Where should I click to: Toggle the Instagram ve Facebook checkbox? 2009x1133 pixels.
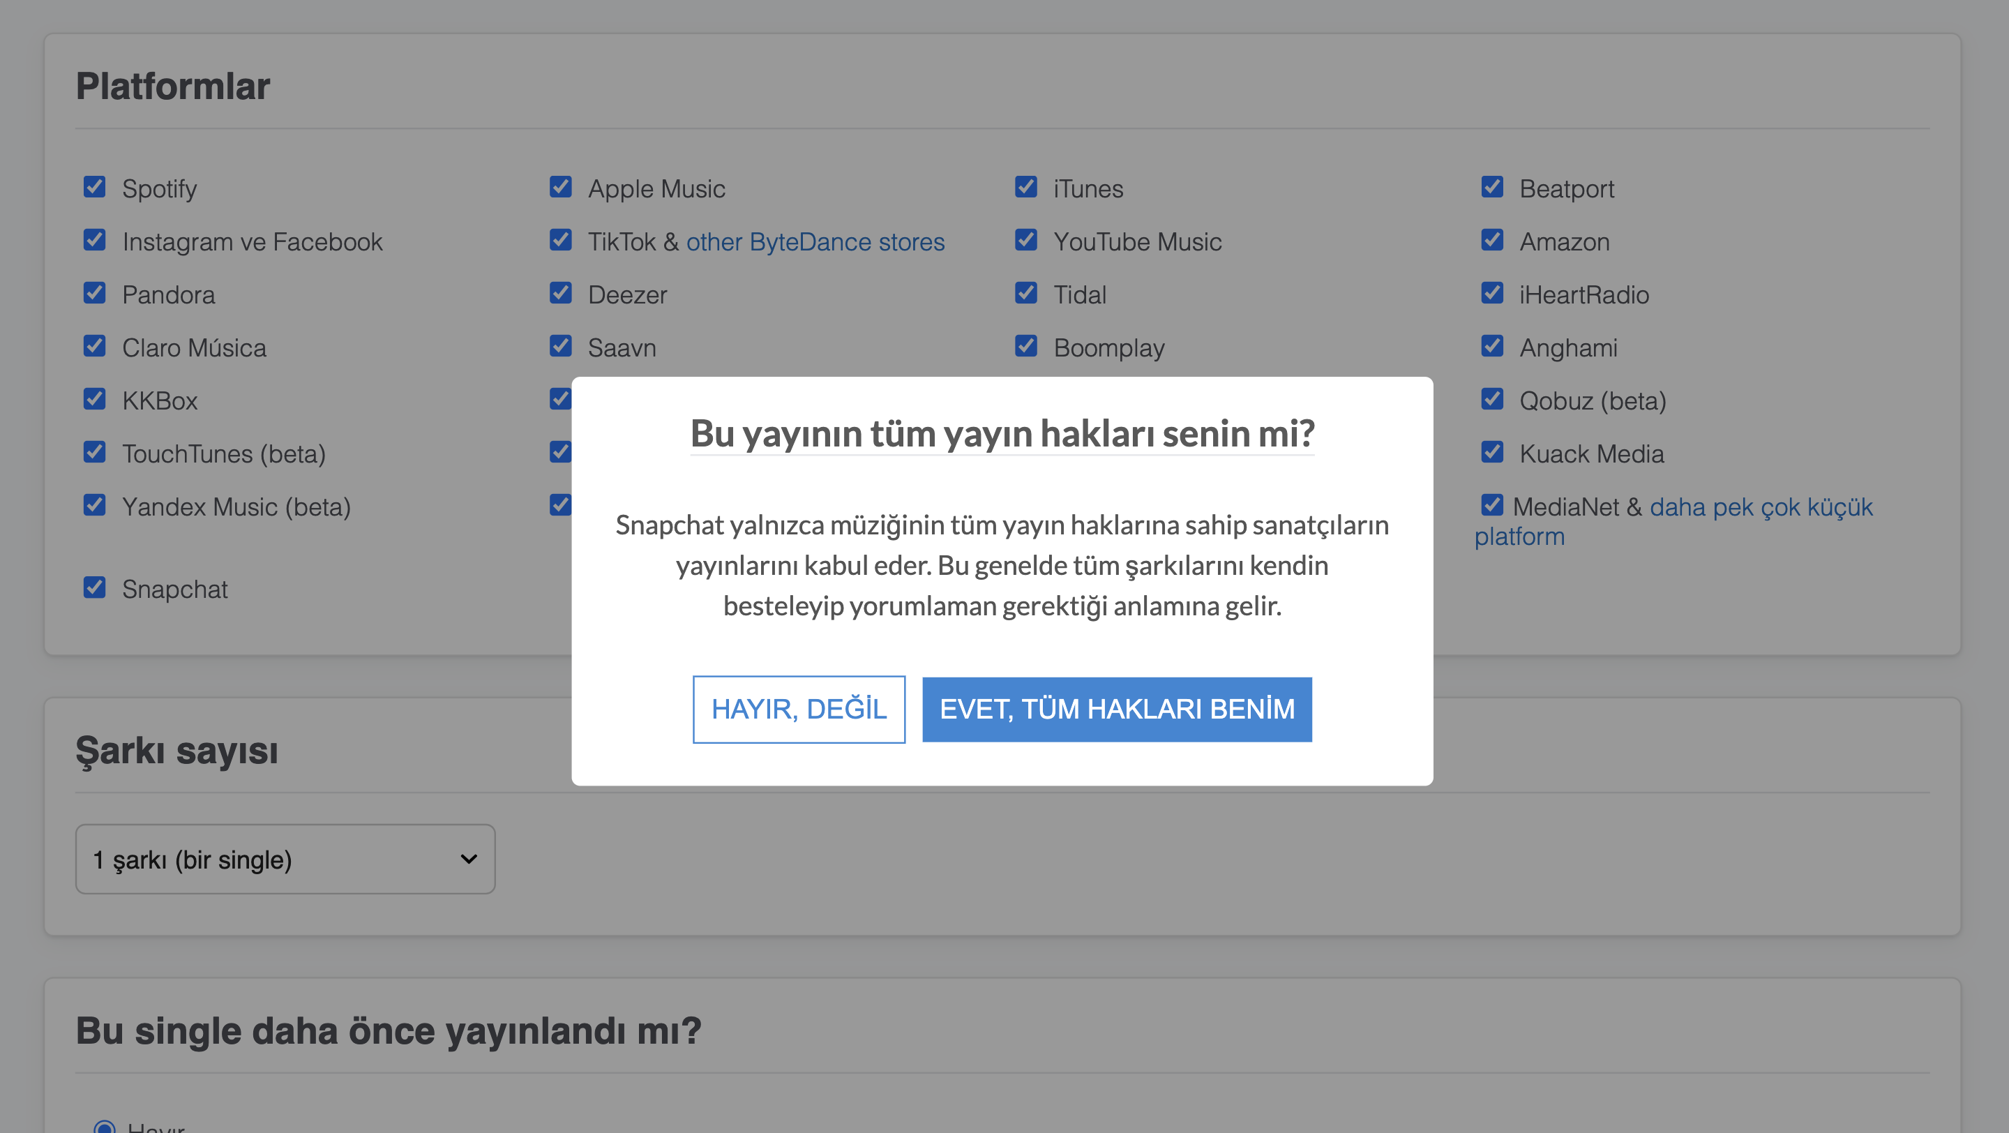(x=94, y=240)
